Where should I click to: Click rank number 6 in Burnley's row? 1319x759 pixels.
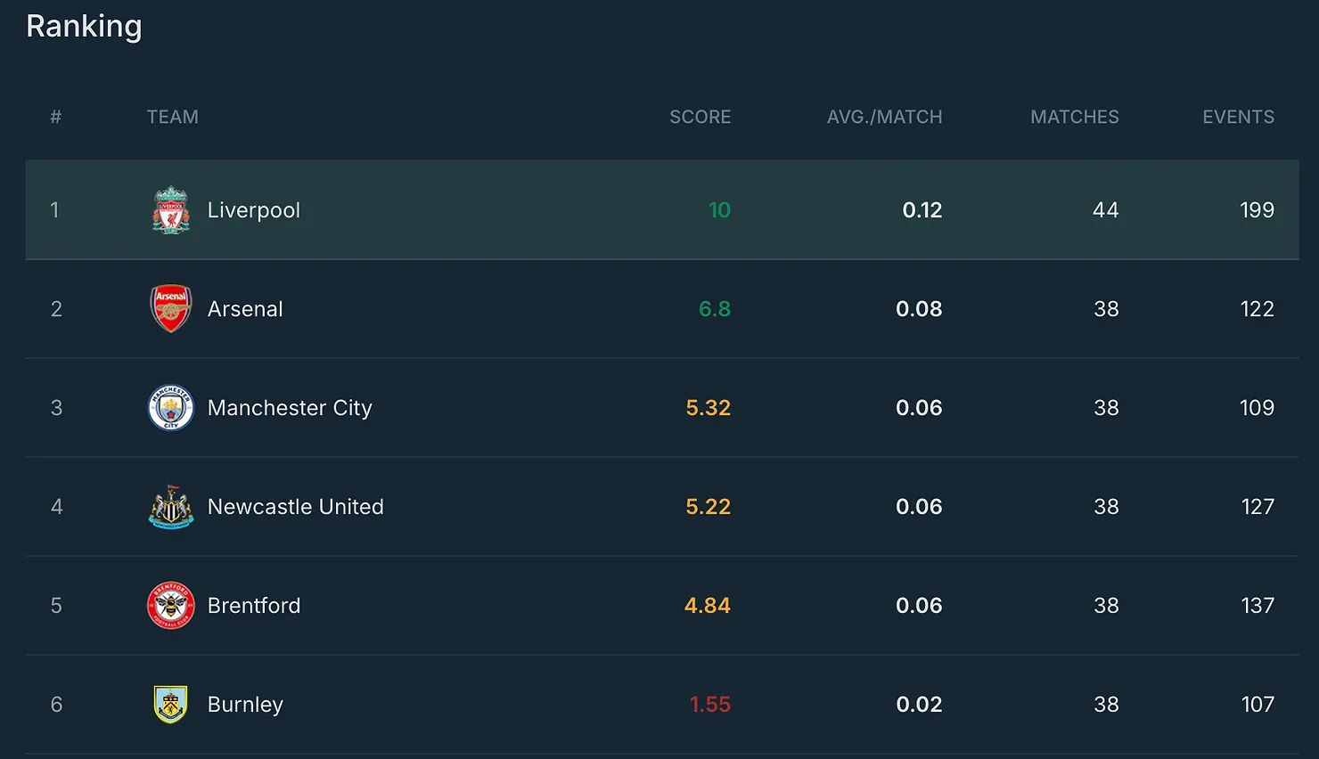click(x=56, y=705)
